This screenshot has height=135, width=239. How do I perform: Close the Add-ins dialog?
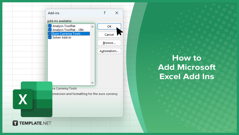click(x=117, y=13)
